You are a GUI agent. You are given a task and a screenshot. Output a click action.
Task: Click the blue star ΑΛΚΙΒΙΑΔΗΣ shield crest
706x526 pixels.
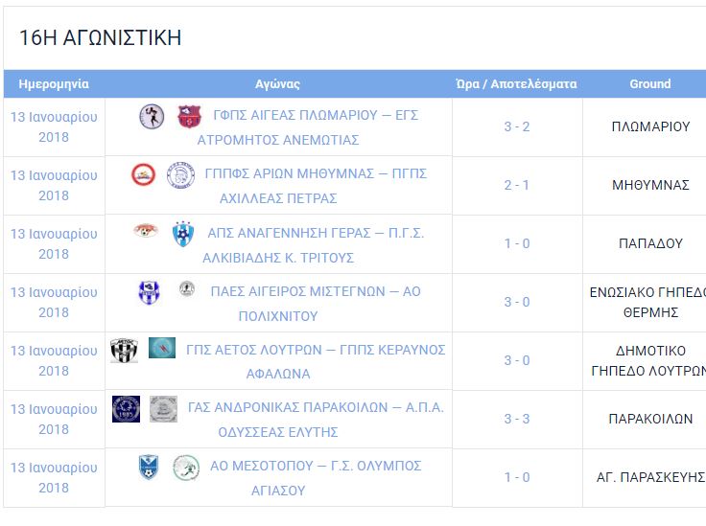pyautogui.click(x=183, y=234)
